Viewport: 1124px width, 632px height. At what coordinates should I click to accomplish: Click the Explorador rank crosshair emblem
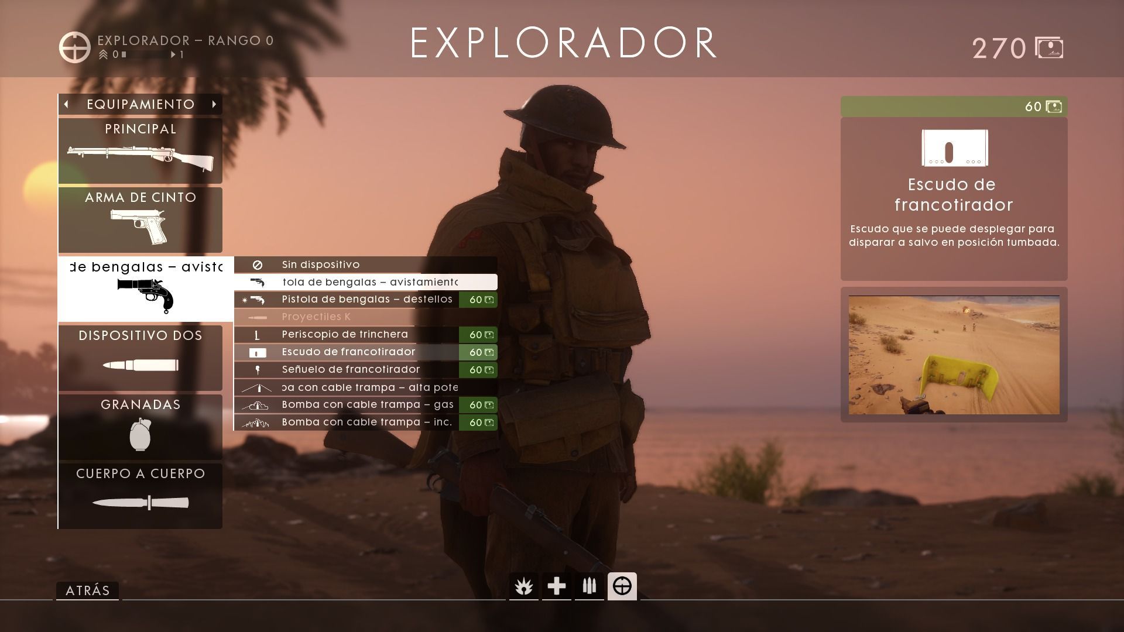coord(75,47)
